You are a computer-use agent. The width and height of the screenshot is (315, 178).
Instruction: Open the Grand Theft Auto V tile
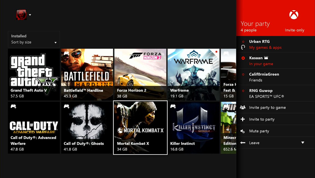34,75
